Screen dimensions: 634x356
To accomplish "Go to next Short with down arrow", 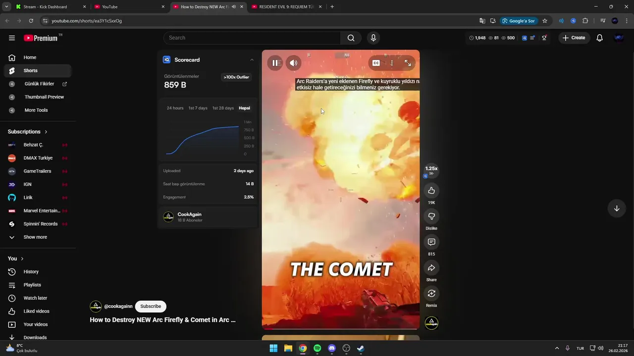I will [617, 208].
